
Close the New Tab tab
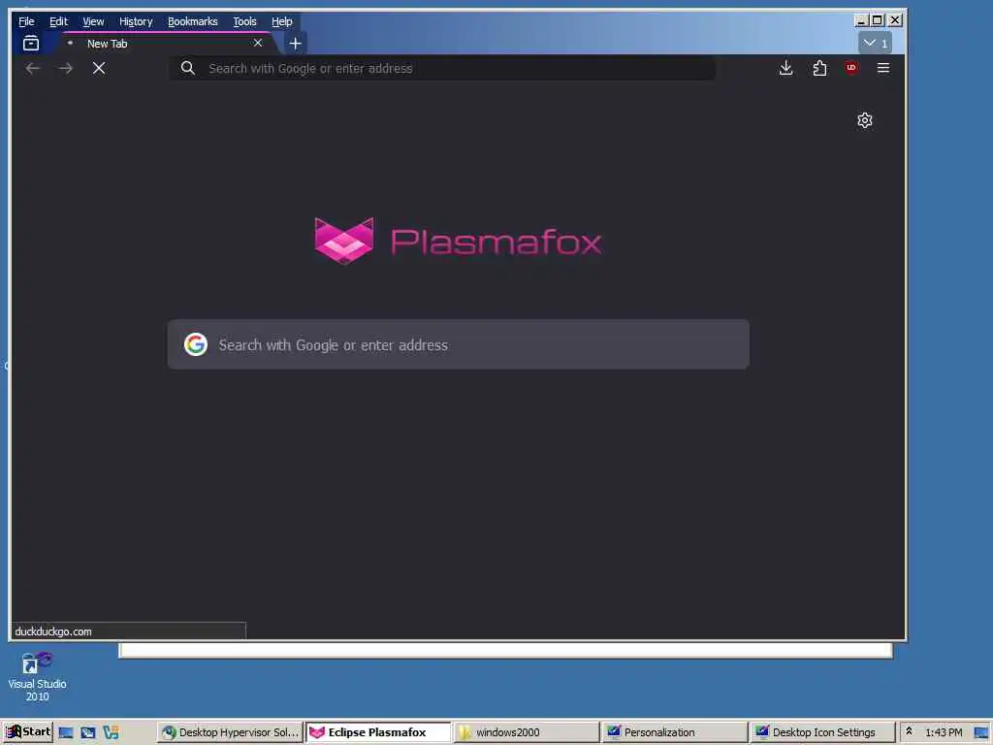point(258,43)
